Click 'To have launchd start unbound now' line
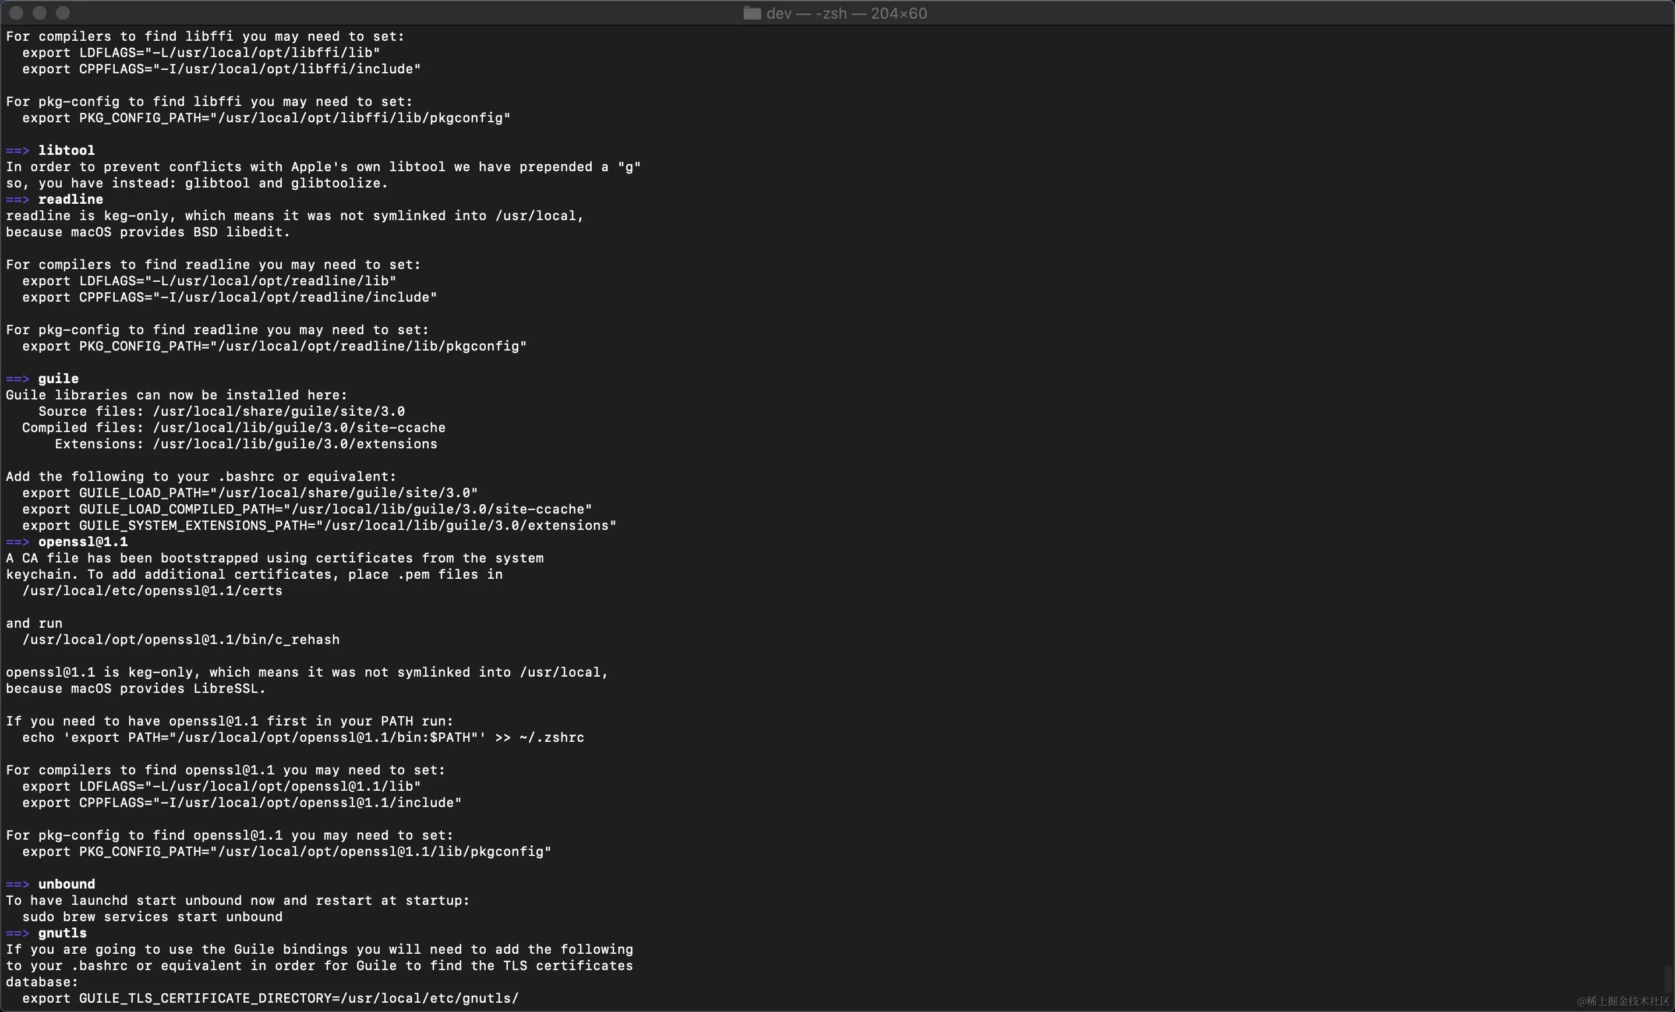This screenshot has height=1012, width=1675. pos(238,901)
